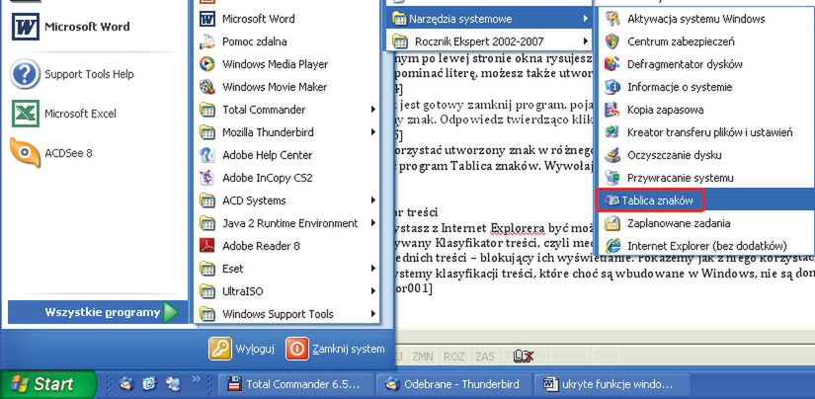The width and height of the screenshot is (815, 399).
Task: Click the Internet Explorer quick launch icon
Action: pyautogui.click(x=150, y=384)
